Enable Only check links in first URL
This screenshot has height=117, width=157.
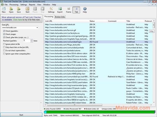coord(4,47)
